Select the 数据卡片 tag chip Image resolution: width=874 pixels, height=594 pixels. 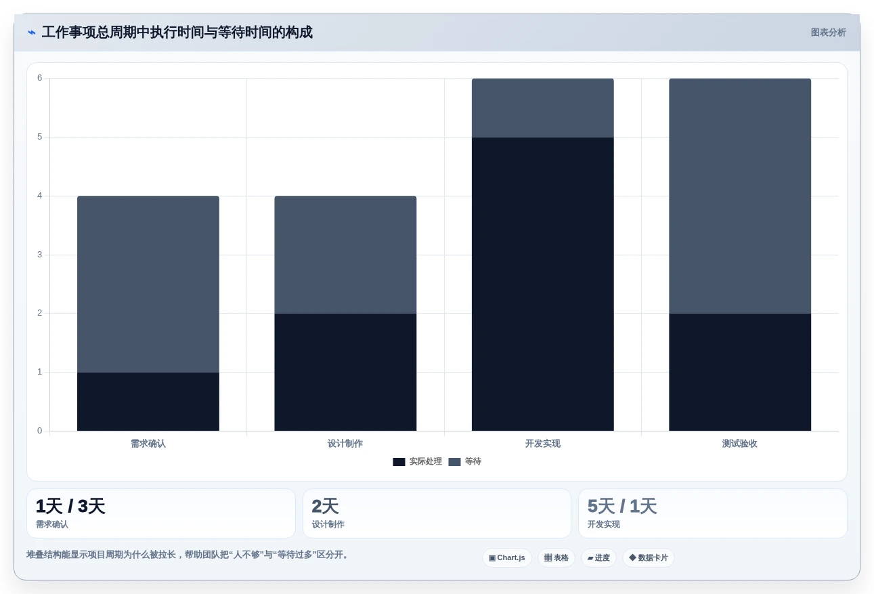pos(649,558)
